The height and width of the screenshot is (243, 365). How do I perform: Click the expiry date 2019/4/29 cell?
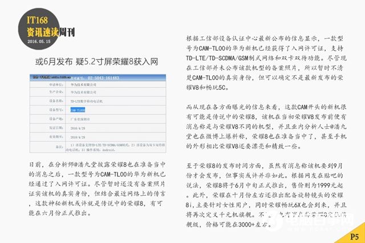(x=78, y=137)
